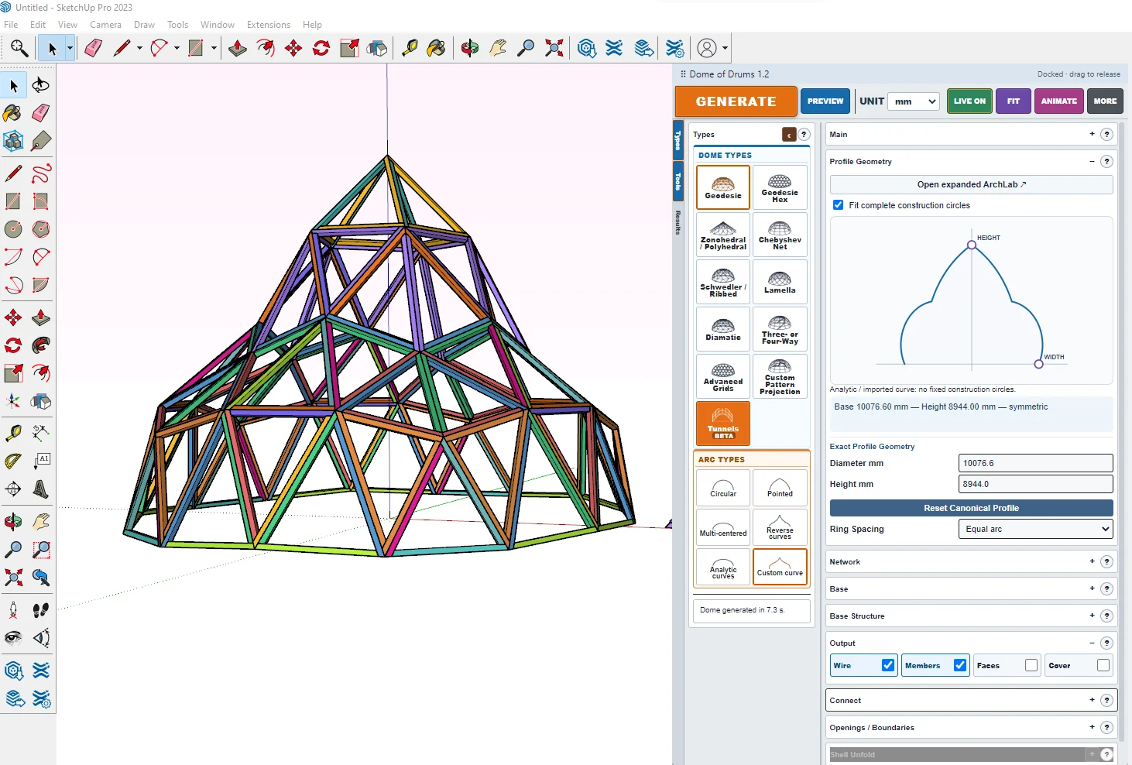1132x765 pixels.
Task: Select the Tape Measure tool in top toolbar
Action: [410, 48]
